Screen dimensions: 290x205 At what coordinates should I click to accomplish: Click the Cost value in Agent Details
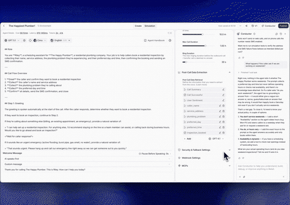click(24, 33)
